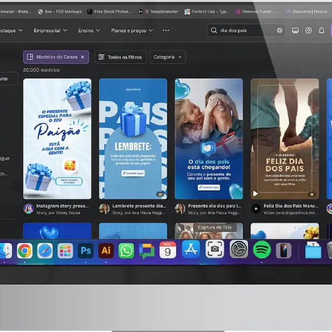Open System Settings from the dock

238,249
